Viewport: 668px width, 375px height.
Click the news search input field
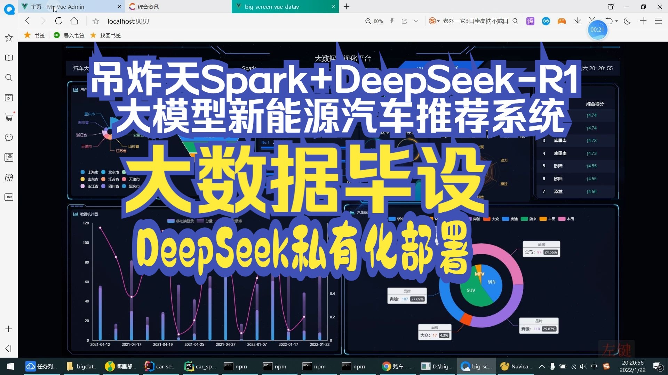click(x=476, y=21)
